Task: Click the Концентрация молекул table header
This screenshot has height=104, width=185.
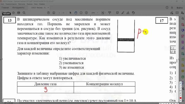Action: [x=104, y=84]
